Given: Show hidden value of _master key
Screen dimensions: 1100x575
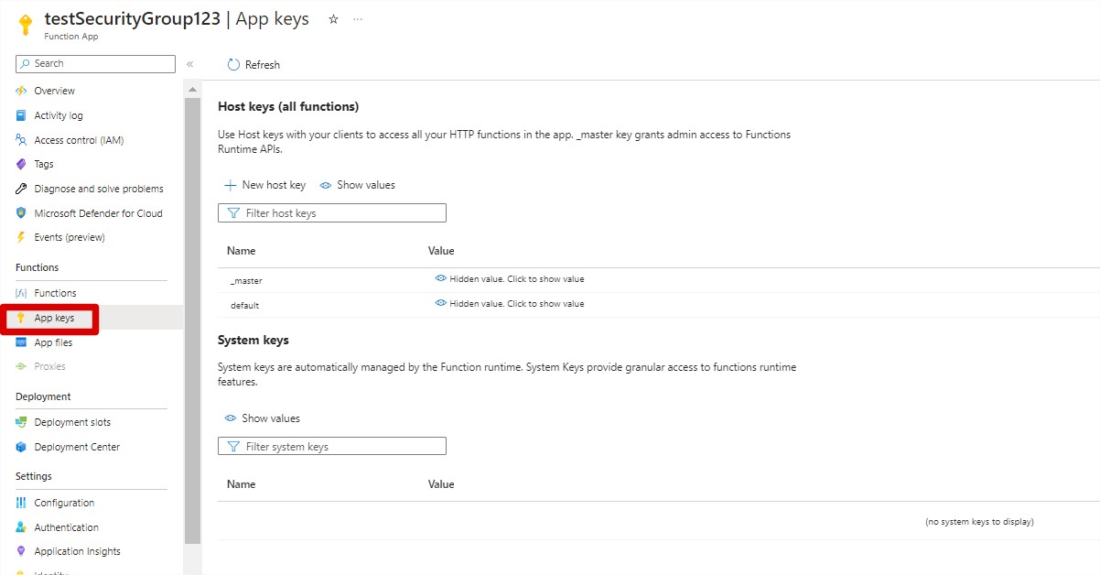Looking at the screenshot, I should (x=510, y=279).
